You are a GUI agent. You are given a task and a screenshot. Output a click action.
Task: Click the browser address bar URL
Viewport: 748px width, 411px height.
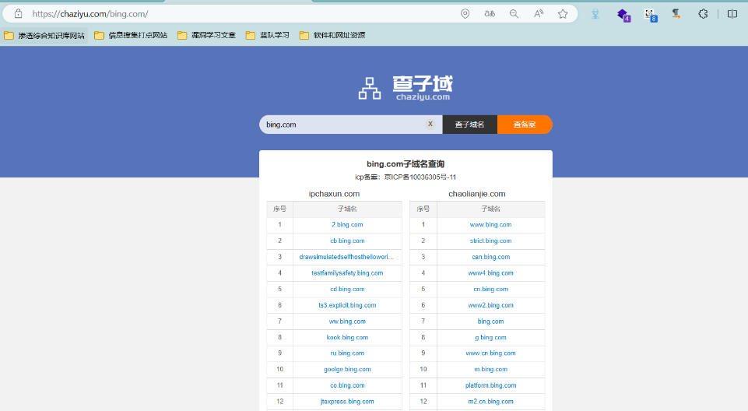pyautogui.click(x=90, y=14)
